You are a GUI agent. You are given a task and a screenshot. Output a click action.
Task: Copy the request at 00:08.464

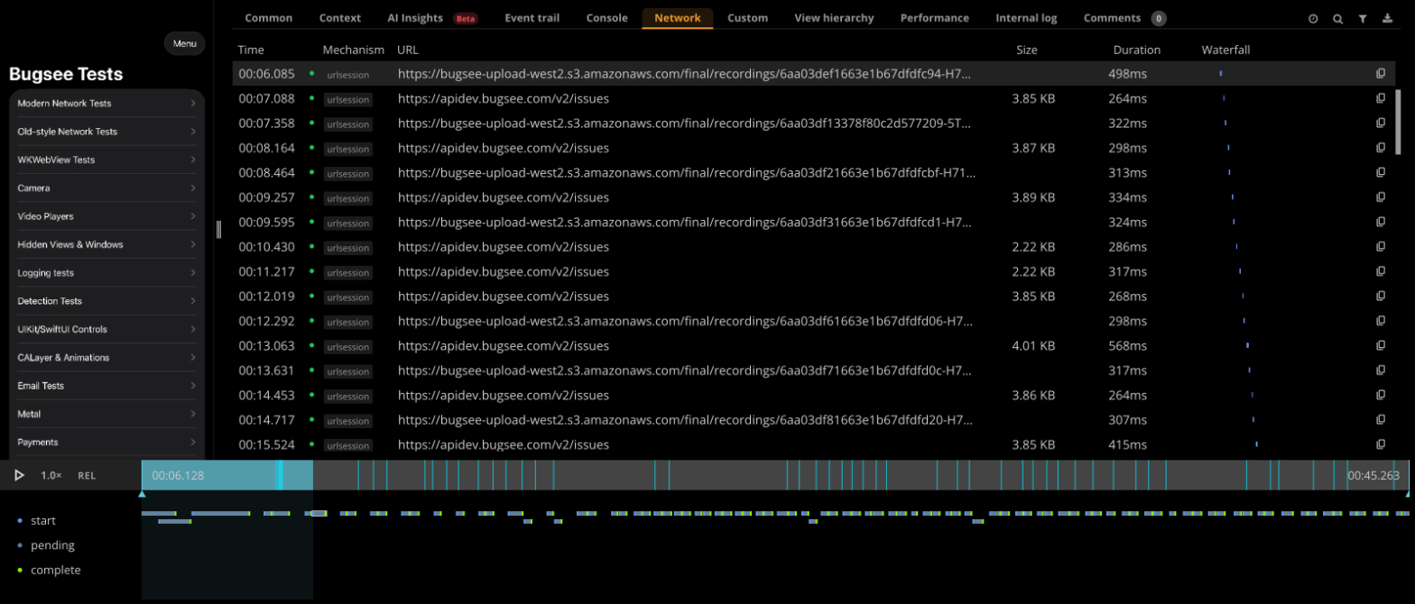(x=1381, y=173)
